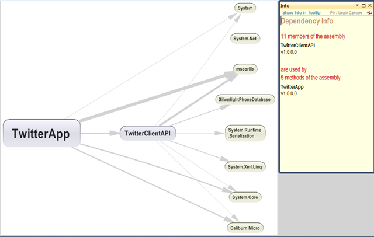Viewport: 374px width, 237px height.
Task: Click the red pin icon in Info panel
Action: 369,12
